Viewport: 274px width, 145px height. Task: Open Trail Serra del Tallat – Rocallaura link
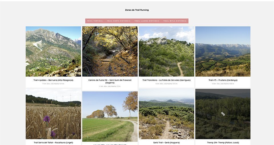(53, 142)
